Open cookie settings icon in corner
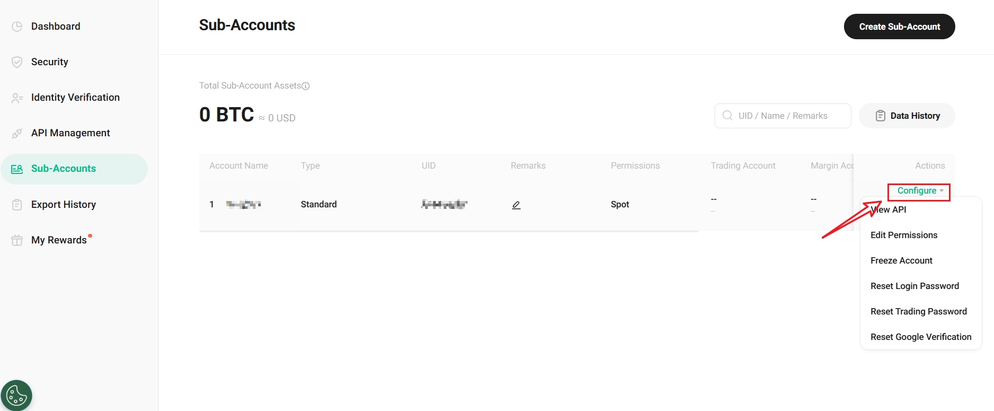Image resolution: width=994 pixels, height=411 pixels. click(16, 395)
